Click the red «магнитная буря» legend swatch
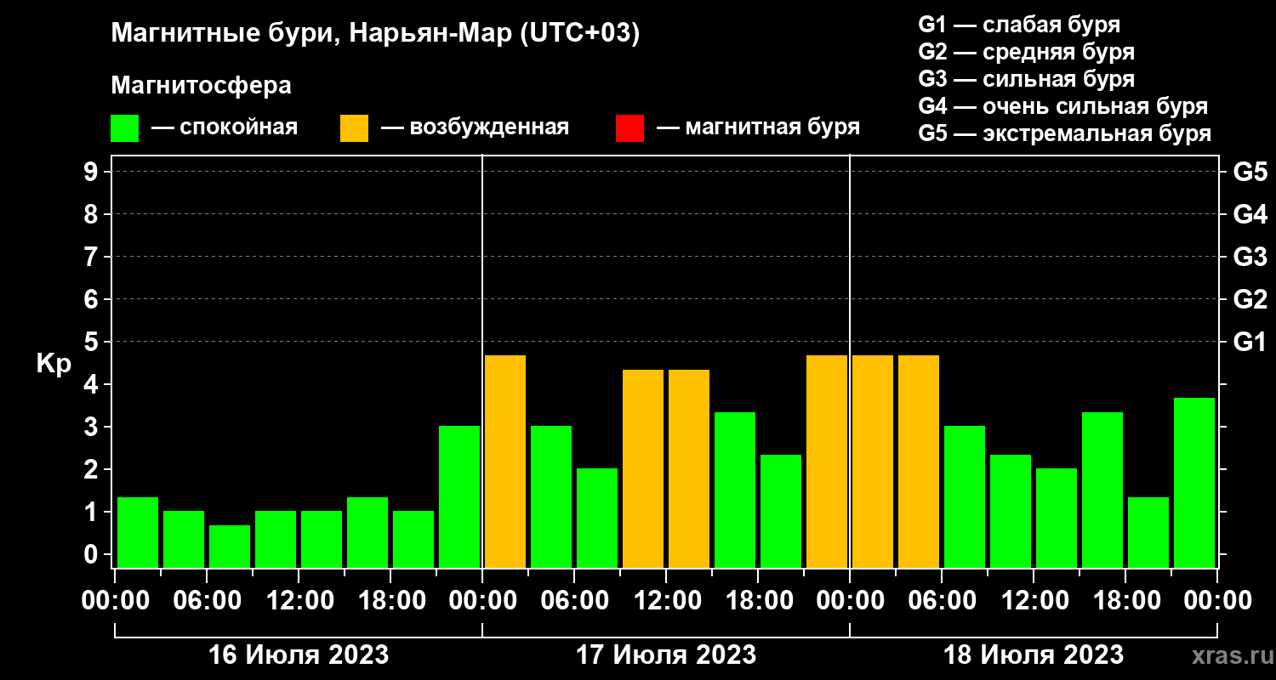1276x680 pixels. 629,128
